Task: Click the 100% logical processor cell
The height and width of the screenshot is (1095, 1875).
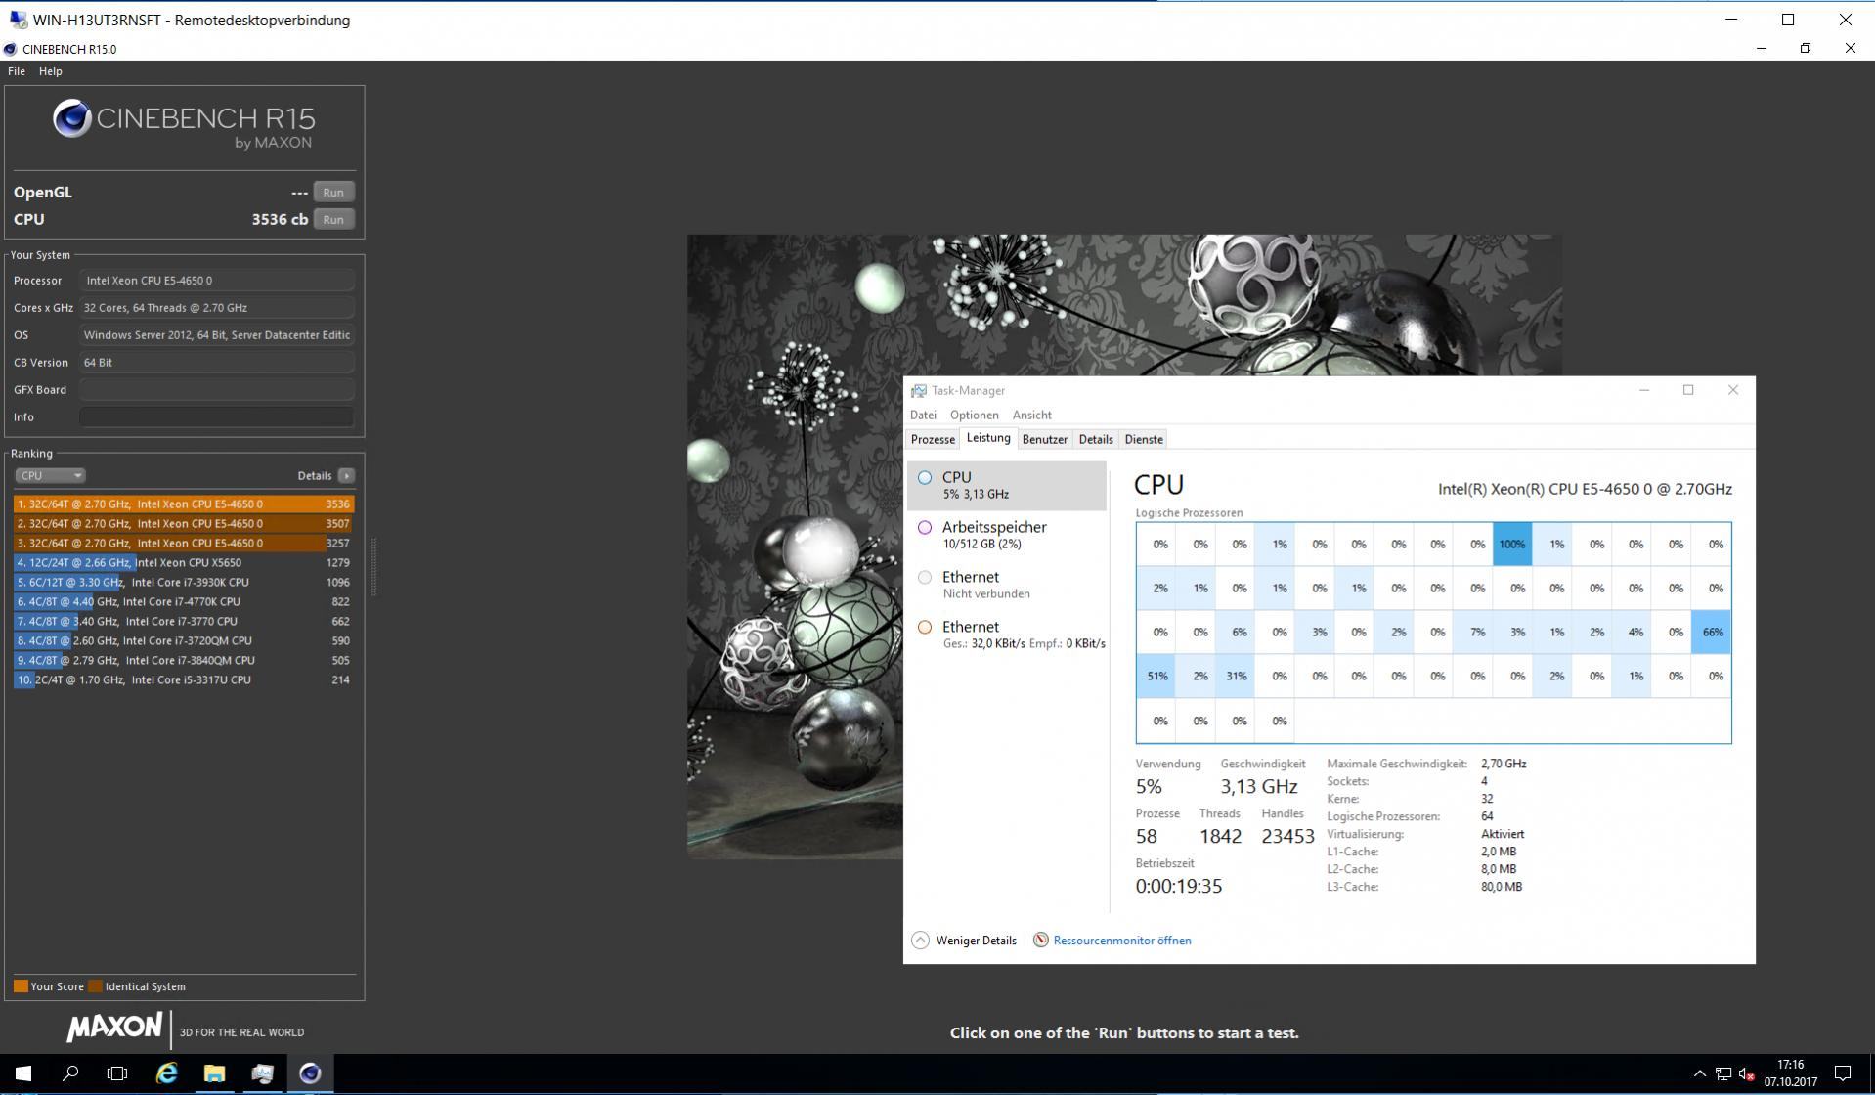Action: (x=1512, y=545)
